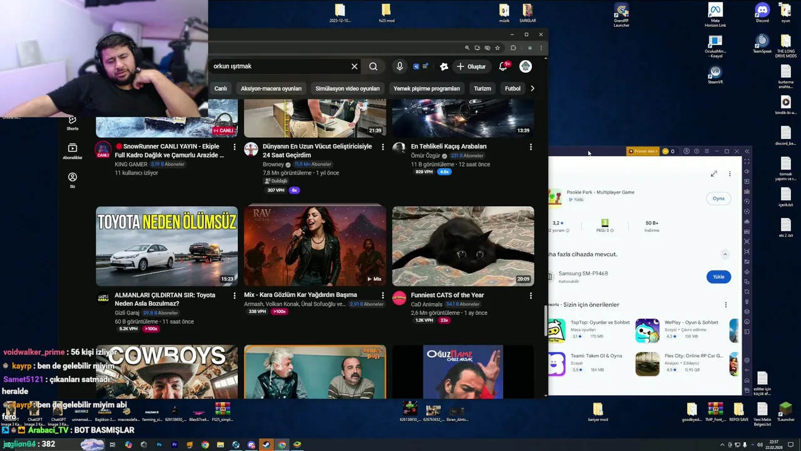
Task: Open the TeamSpeak desktop shortcut
Action: (x=762, y=43)
